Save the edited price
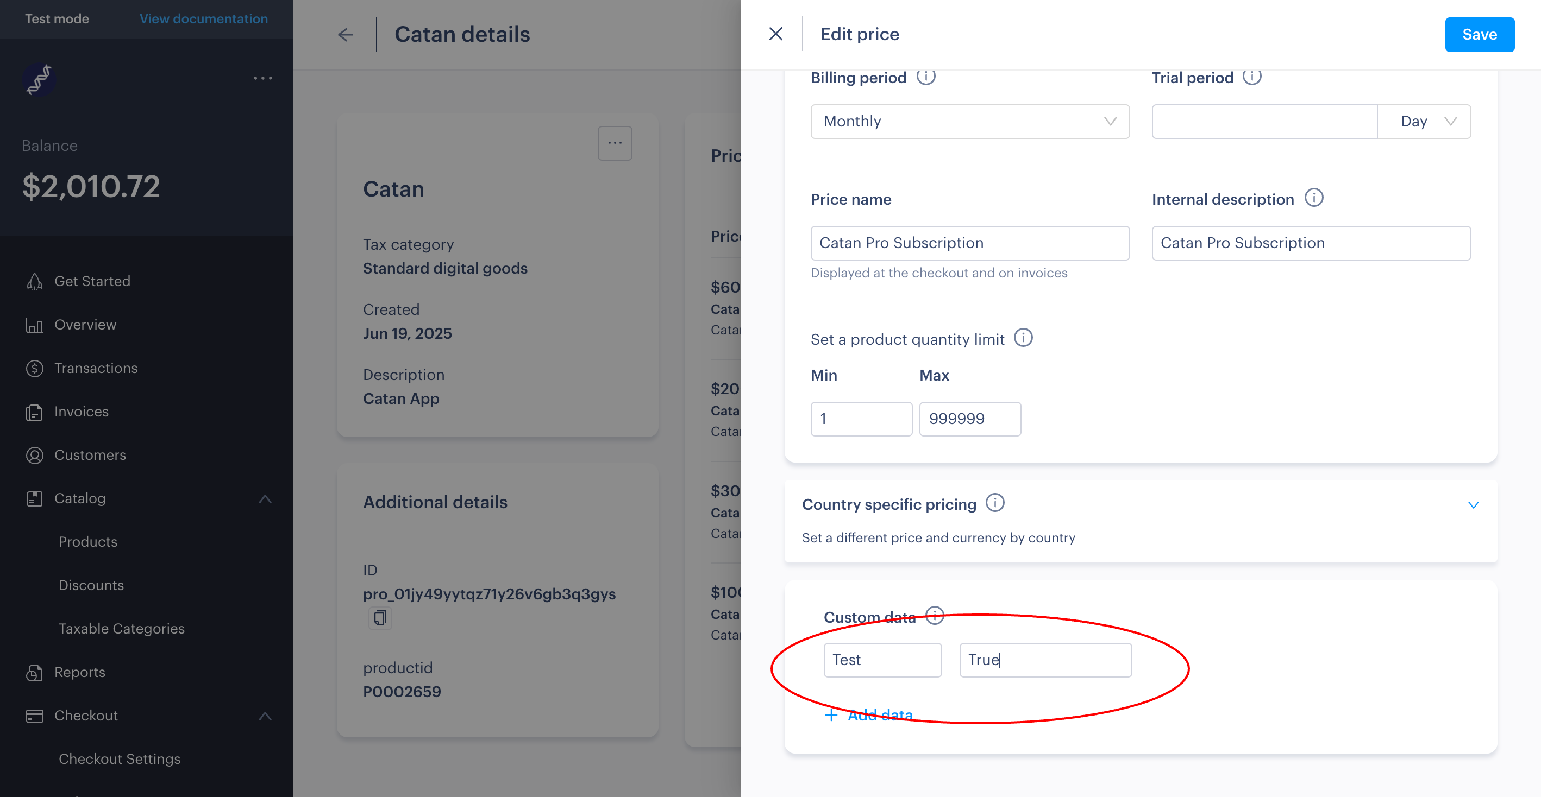 pyautogui.click(x=1480, y=35)
